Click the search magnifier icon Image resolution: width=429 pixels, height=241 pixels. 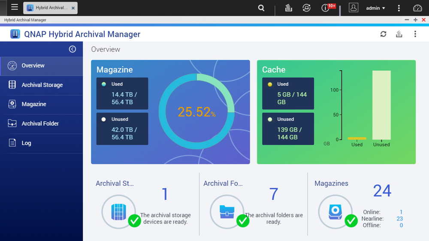(x=261, y=8)
